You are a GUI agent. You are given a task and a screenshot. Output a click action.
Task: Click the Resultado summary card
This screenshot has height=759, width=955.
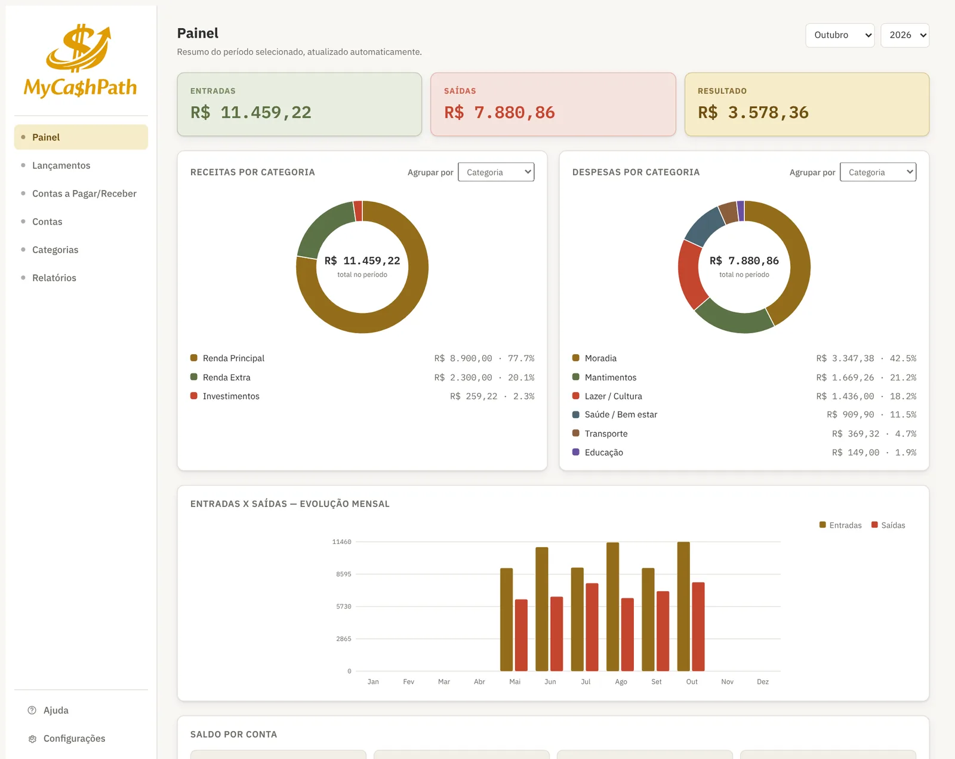807,105
